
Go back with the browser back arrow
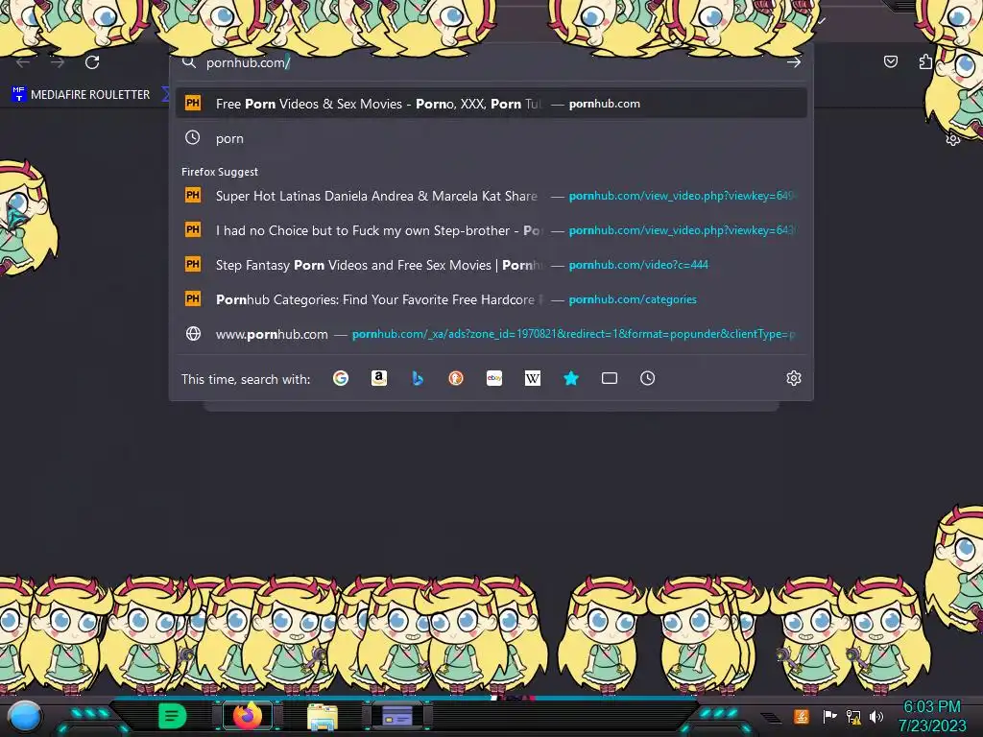23,62
